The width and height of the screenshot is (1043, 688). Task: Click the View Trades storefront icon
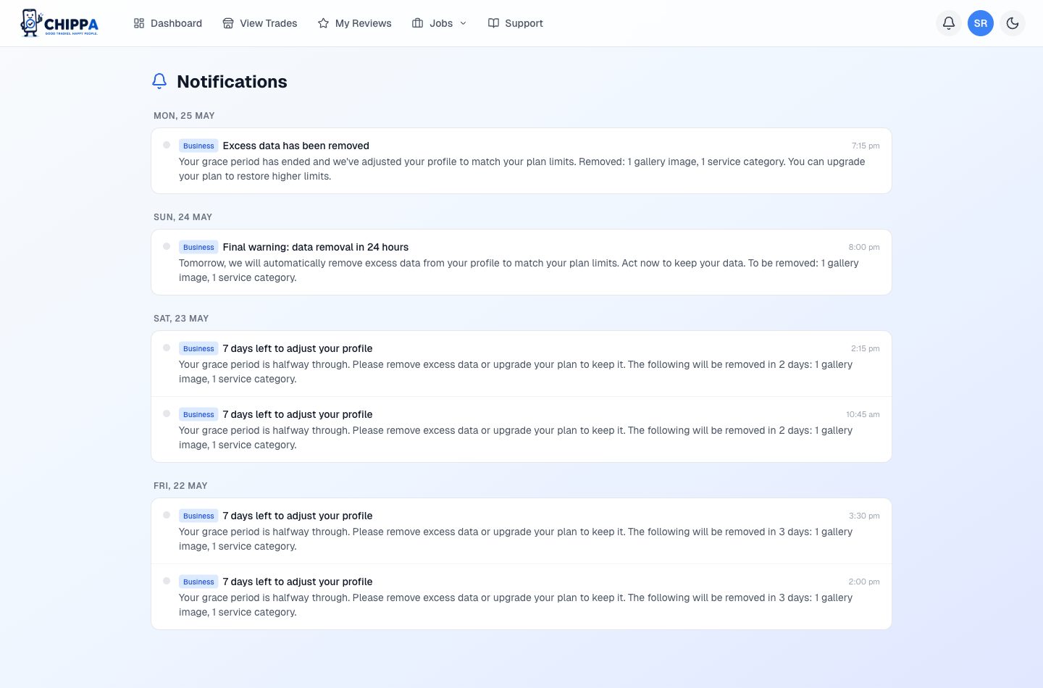click(228, 23)
